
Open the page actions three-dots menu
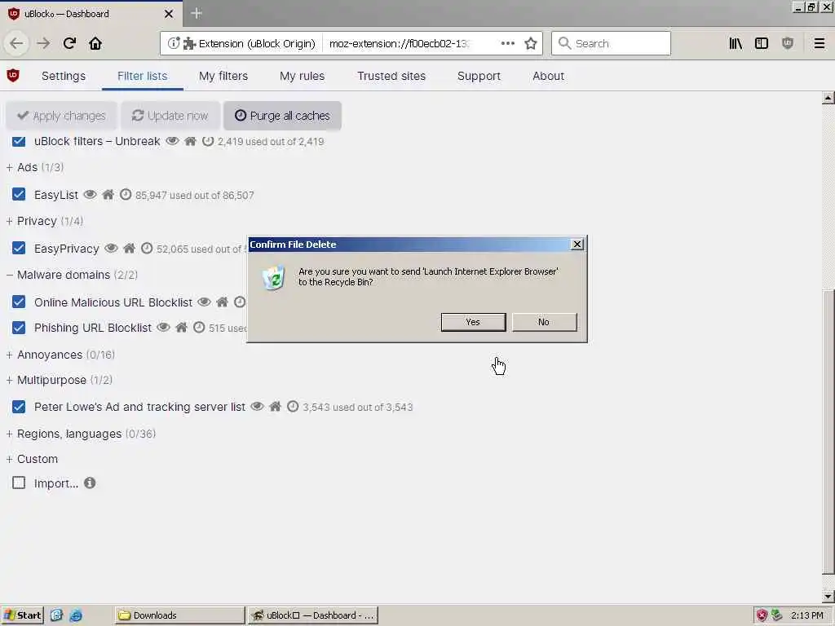507,43
